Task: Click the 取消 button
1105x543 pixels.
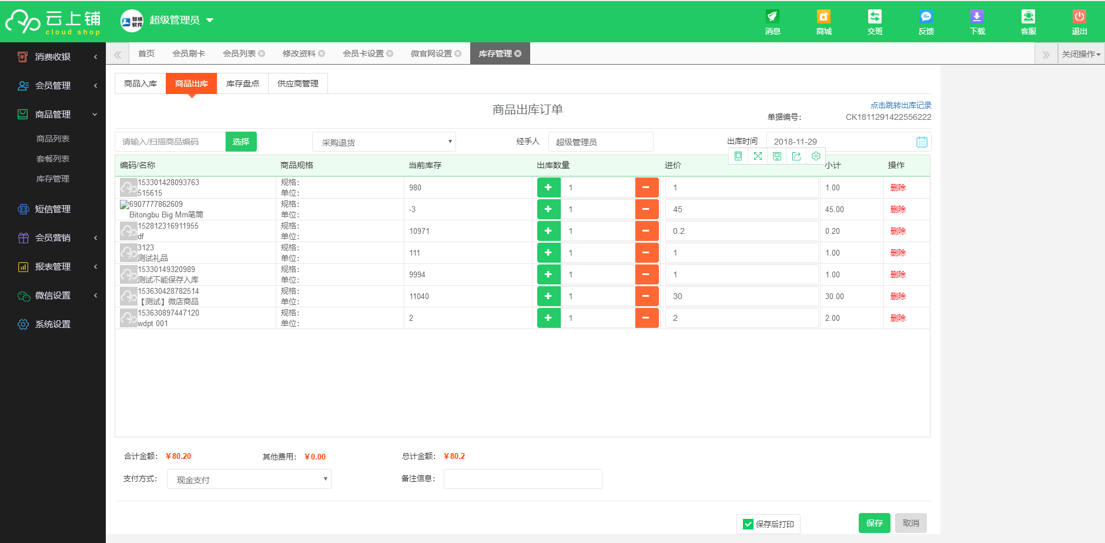Action: pyautogui.click(x=911, y=523)
